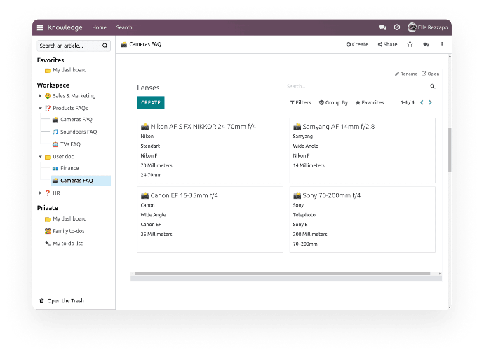Viewport: 484px width, 355px height.
Task: Open the Nikon AF-S FX NIKKOR 24-70mm f/4 card
Action: click(x=210, y=151)
